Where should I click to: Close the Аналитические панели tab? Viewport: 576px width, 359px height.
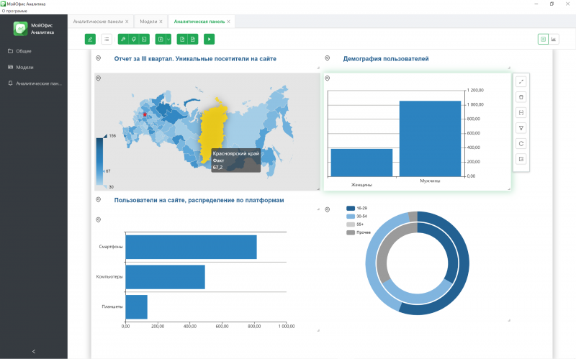(127, 22)
